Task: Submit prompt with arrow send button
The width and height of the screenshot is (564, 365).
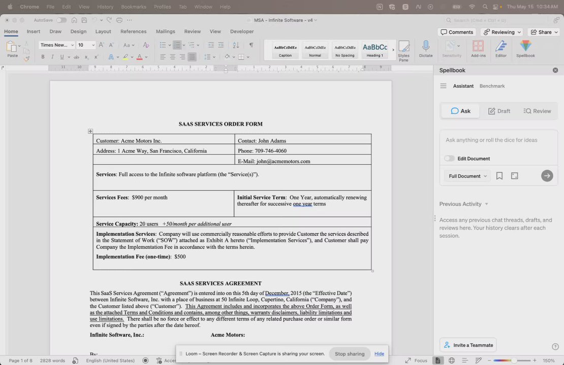Action: tap(547, 175)
